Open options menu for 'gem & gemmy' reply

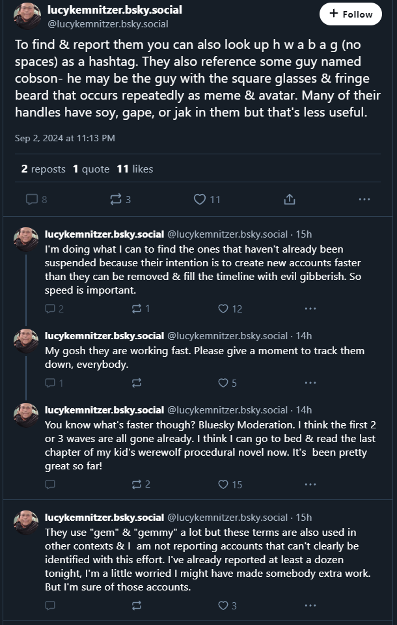tap(310, 605)
